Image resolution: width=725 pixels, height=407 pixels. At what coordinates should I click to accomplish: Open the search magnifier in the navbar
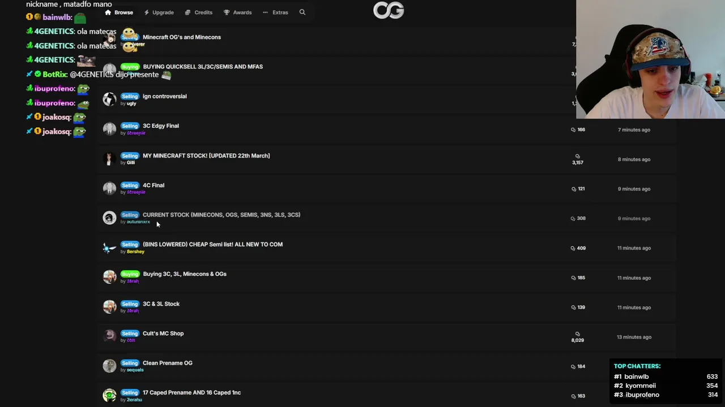tap(302, 12)
